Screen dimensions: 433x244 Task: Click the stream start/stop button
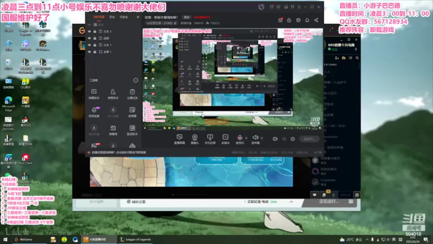click(x=309, y=139)
